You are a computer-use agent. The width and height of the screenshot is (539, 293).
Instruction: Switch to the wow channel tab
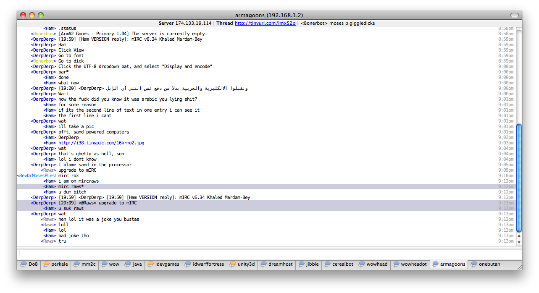pyautogui.click(x=113, y=264)
